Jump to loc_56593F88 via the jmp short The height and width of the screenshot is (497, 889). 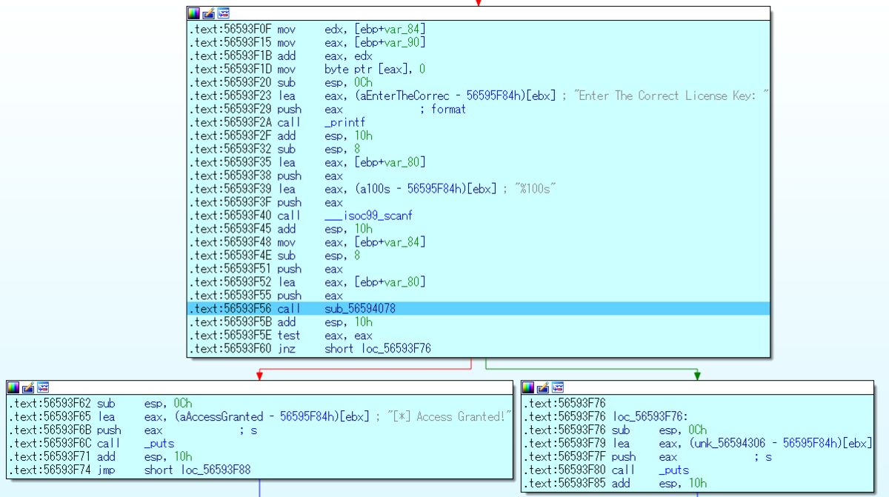pyautogui.click(x=215, y=470)
